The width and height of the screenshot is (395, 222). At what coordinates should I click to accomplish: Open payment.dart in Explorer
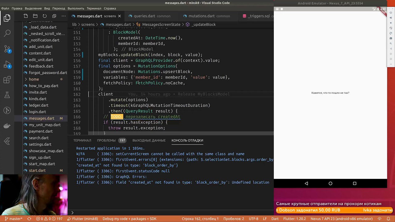41,131
